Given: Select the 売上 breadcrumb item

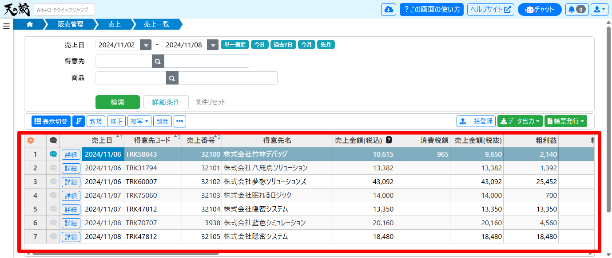Looking at the screenshot, I should coord(115,24).
